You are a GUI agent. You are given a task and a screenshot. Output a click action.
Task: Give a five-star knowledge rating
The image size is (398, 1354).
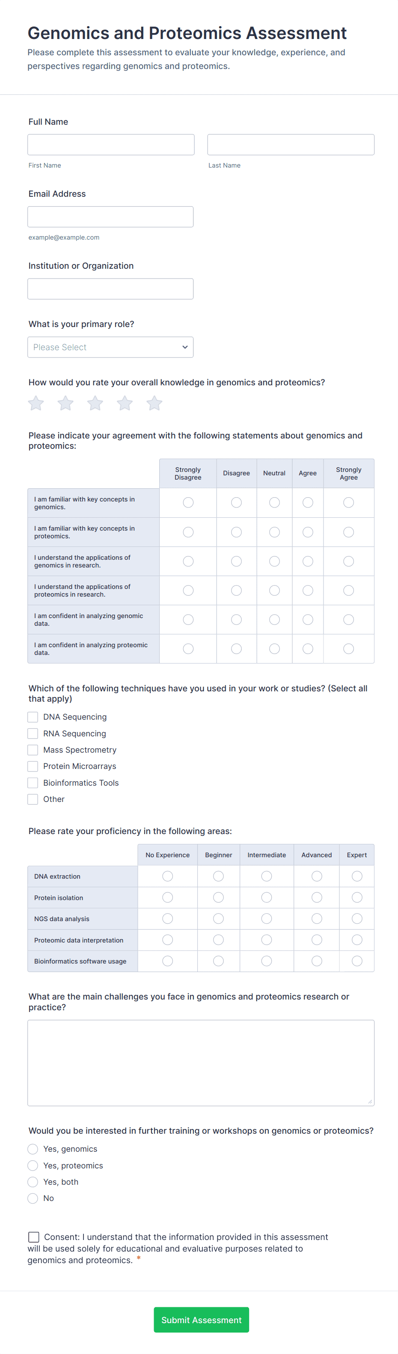154,403
